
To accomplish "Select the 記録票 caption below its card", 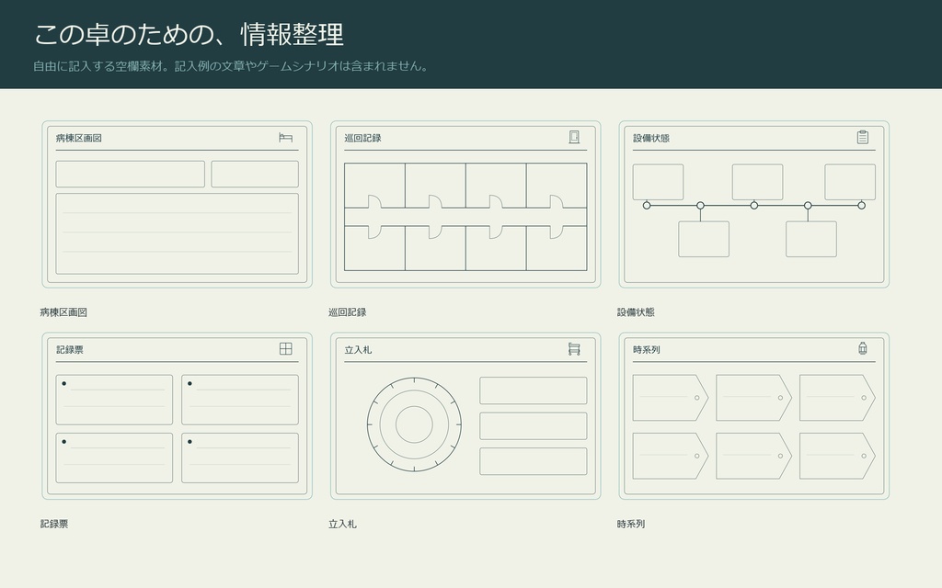I will click(54, 524).
